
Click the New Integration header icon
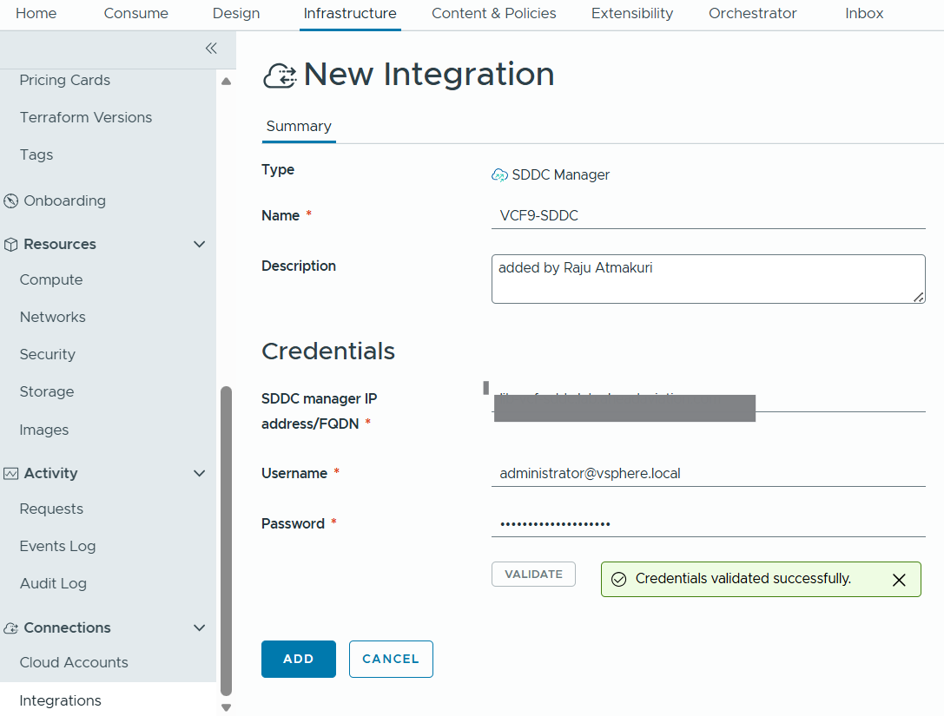click(x=280, y=76)
